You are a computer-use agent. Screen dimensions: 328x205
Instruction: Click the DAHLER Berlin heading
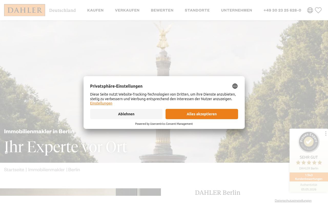[x=218, y=192]
